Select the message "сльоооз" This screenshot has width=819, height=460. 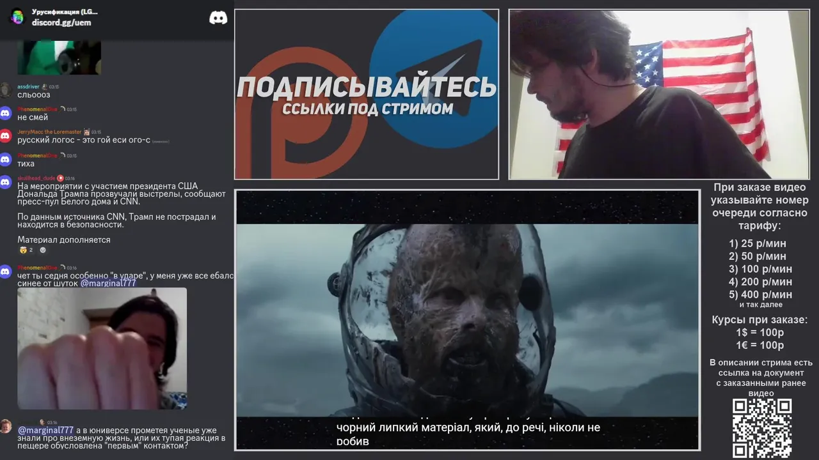pyautogui.click(x=33, y=95)
